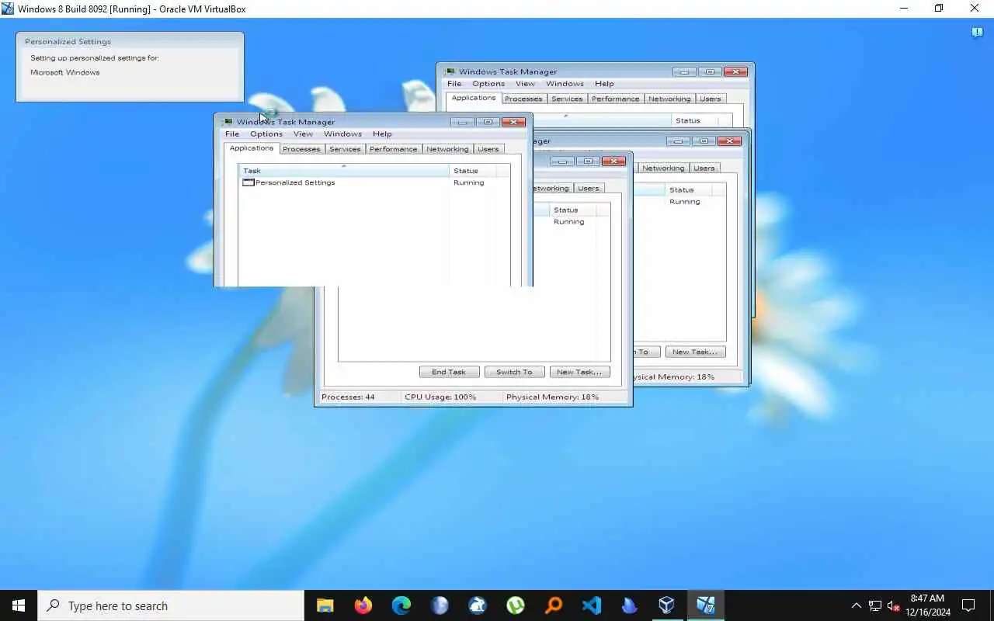Switch to Processes tab in frontmost Task Manager
The image size is (994, 621).
tap(301, 149)
